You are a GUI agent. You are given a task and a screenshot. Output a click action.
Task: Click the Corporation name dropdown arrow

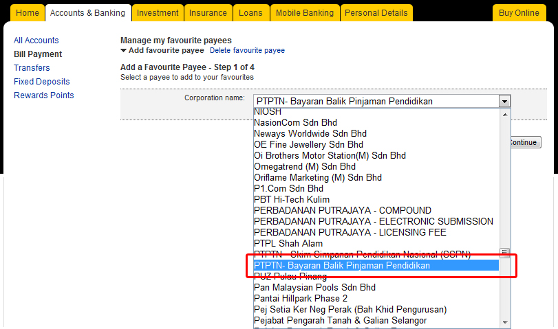pos(504,102)
